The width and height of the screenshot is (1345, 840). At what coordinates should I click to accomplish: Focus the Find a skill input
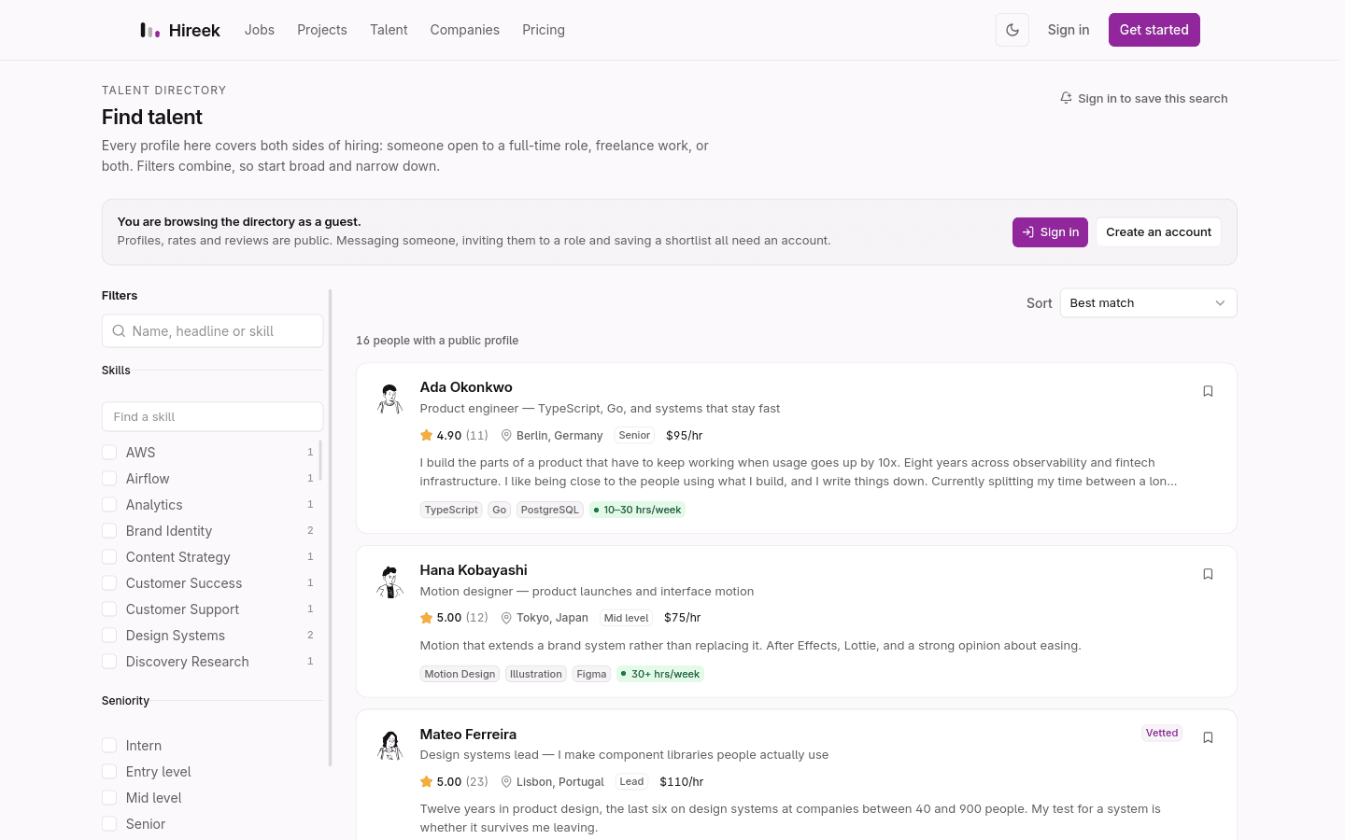[213, 417]
